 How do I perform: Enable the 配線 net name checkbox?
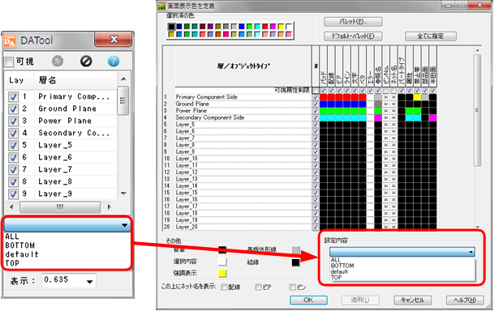224,287
